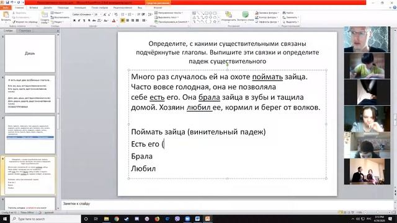Click the Save icon in quick access toolbar
Viewport: 397px width, 223px height.
click(x=7, y=2)
